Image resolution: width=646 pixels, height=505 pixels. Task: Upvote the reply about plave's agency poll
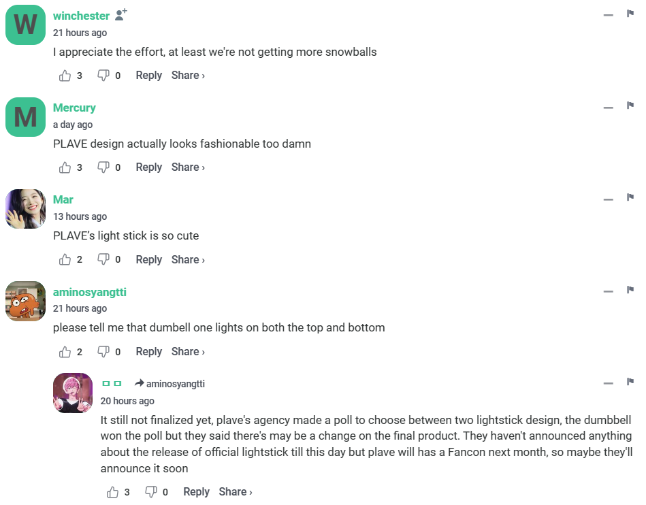tap(113, 492)
